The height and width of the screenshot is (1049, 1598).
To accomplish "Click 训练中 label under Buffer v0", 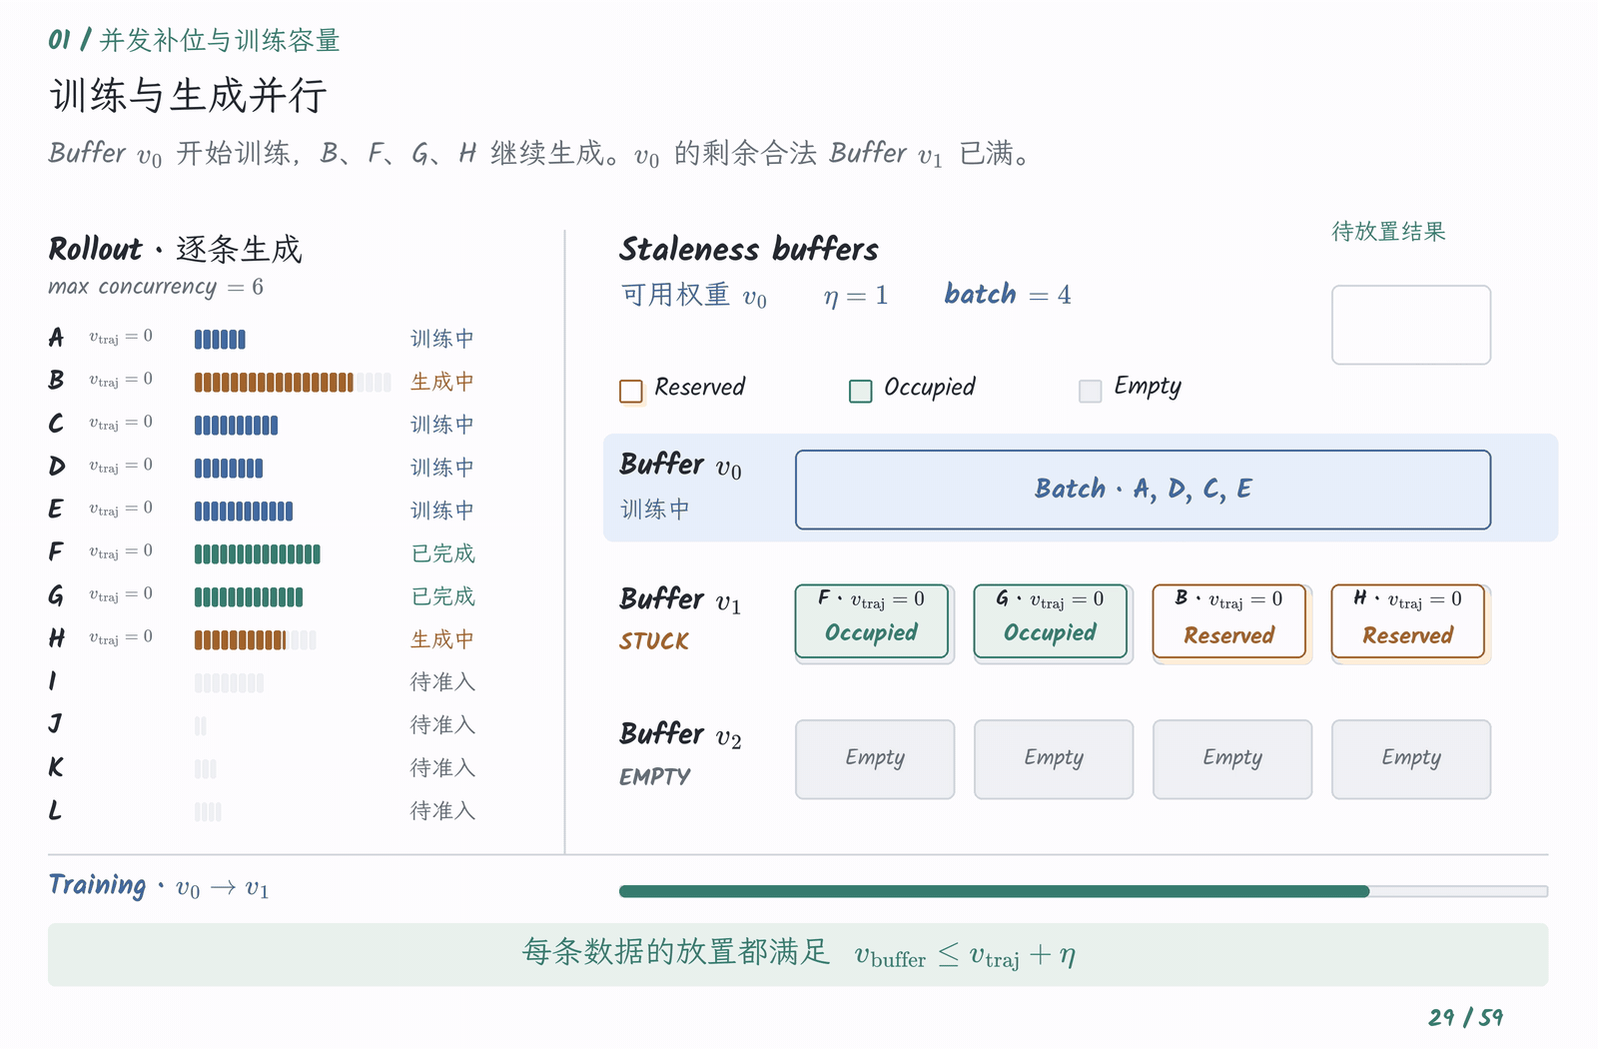I will (x=655, y=510).
